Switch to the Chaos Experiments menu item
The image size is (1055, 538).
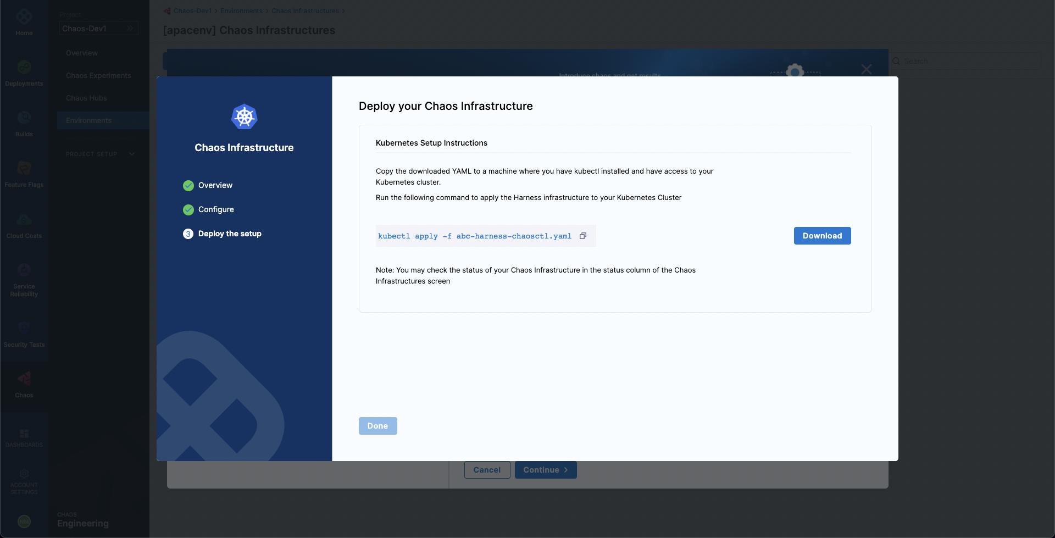coord(98,75)
